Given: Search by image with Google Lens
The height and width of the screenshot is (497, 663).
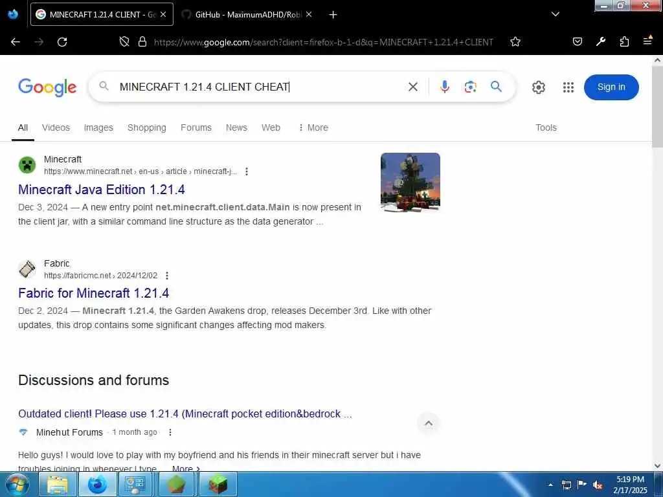Looking at the screenshot, I should coord(470,87).
